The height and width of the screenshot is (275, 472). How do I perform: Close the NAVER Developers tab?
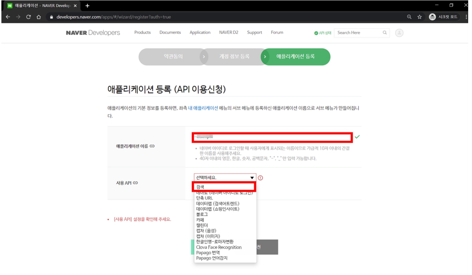75,6
